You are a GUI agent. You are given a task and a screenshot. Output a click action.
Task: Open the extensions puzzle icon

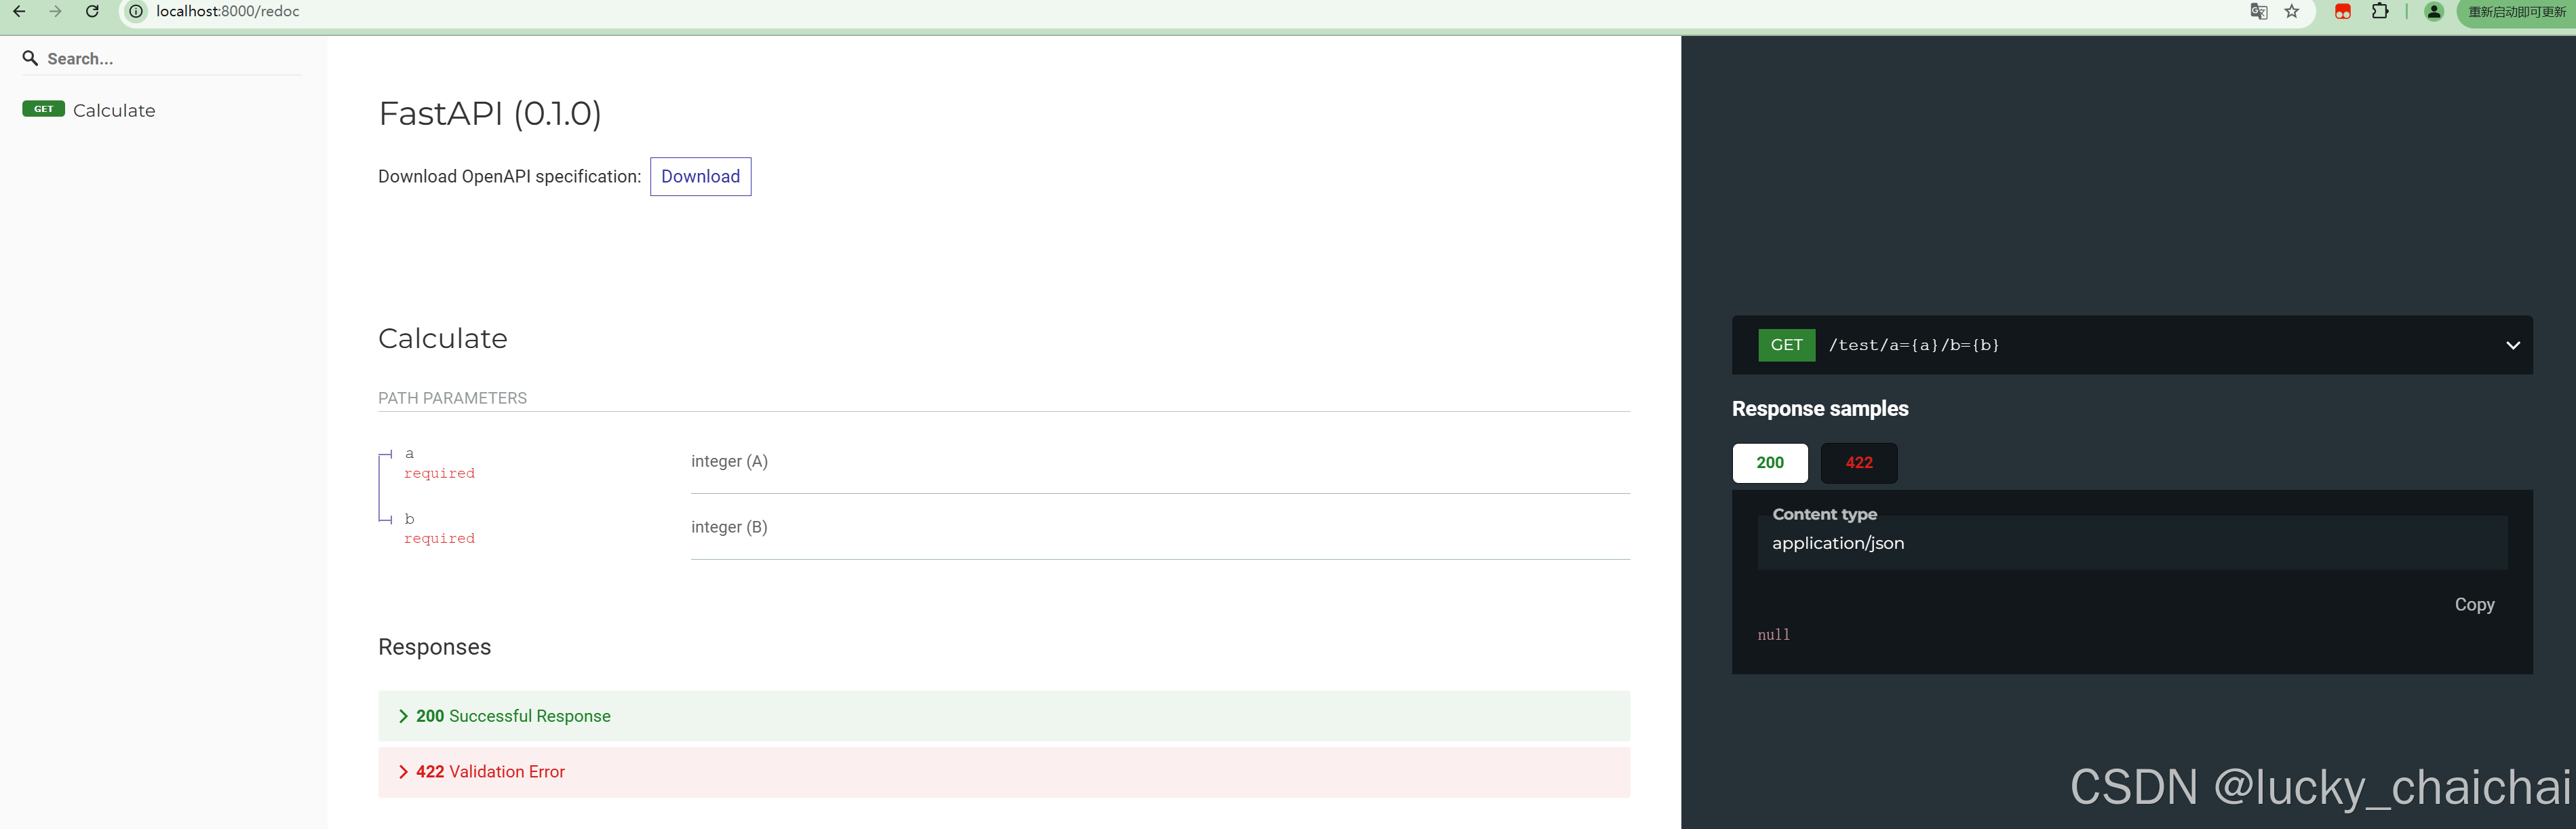[2380, 11]
